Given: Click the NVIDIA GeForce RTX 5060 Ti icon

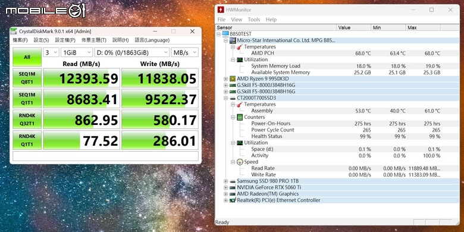Looking at the screenshot, I should point(233,187).
